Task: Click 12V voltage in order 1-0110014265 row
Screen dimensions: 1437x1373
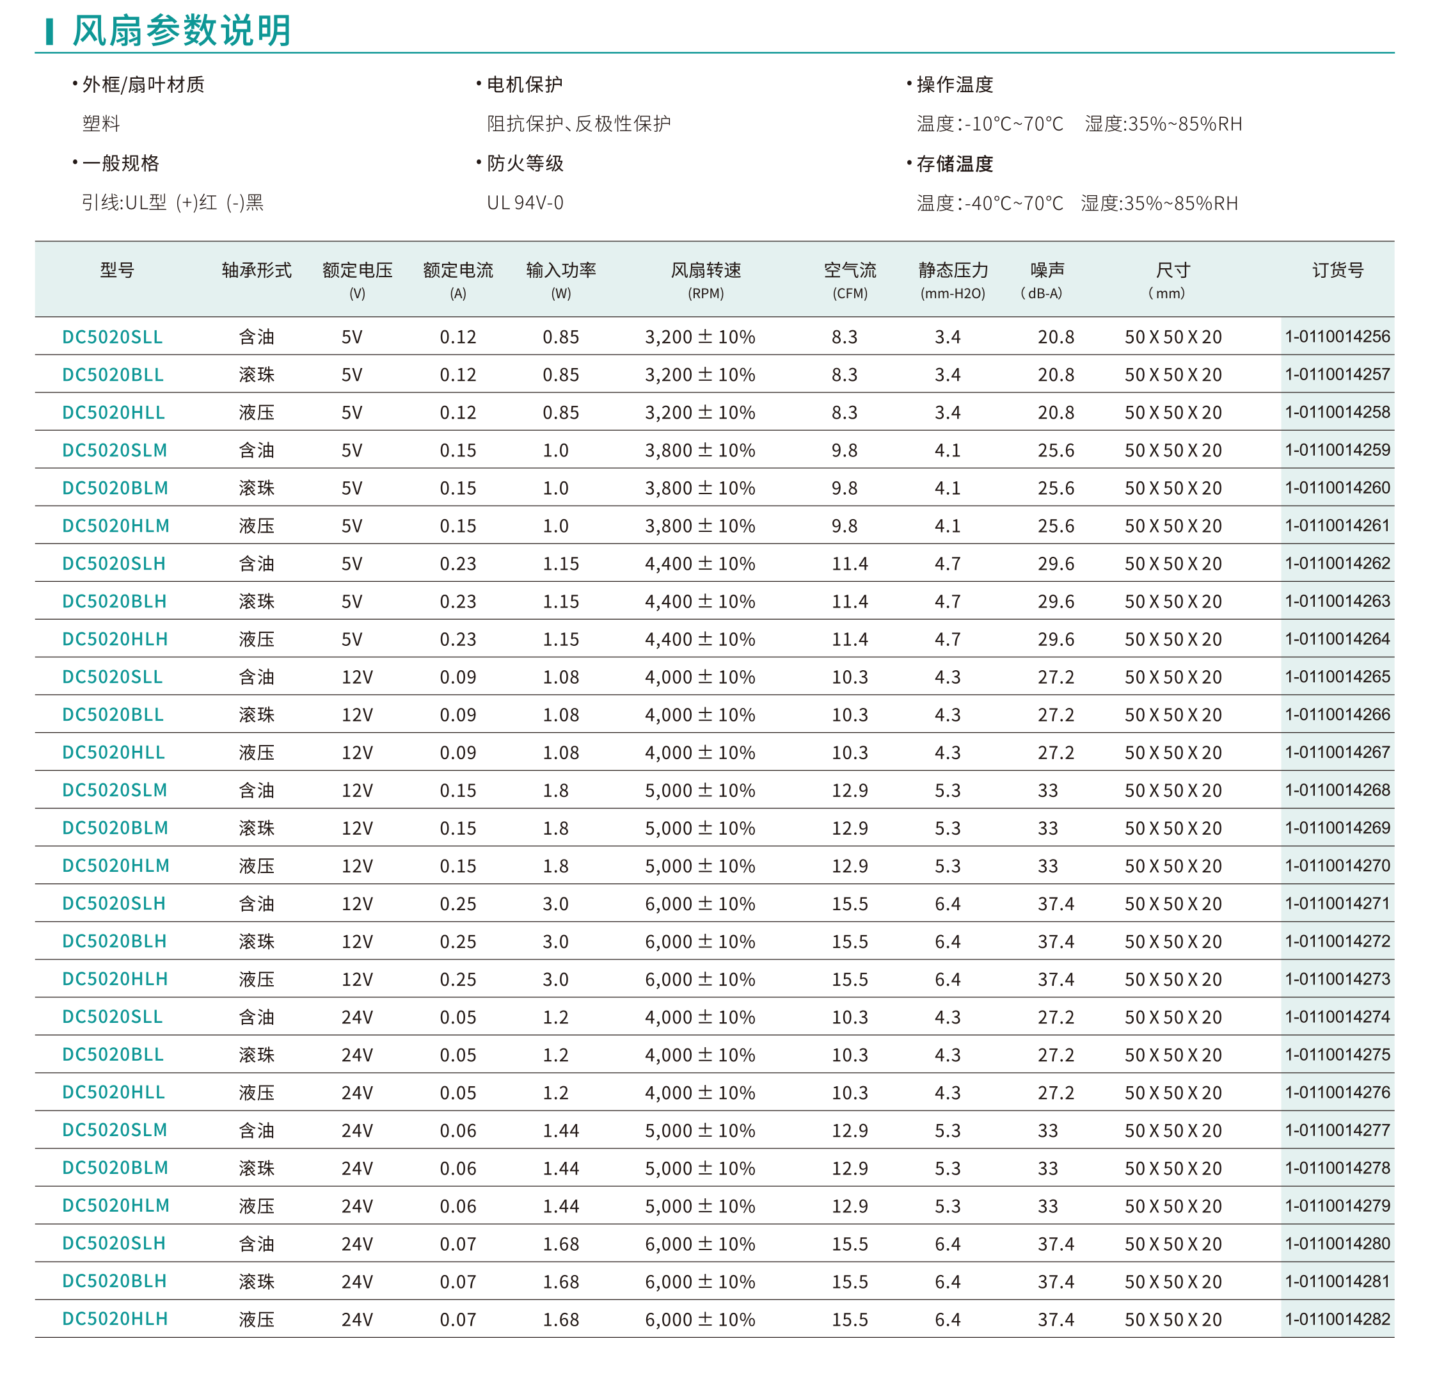Action: pyautogui.click(x=357, y=677)
